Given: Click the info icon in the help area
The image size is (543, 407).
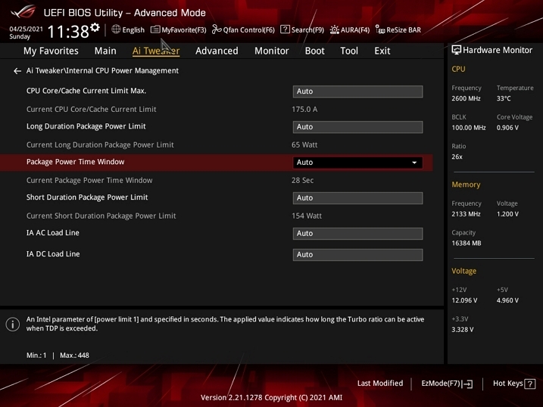Looking at the screenshot, I should pos(13,325).
